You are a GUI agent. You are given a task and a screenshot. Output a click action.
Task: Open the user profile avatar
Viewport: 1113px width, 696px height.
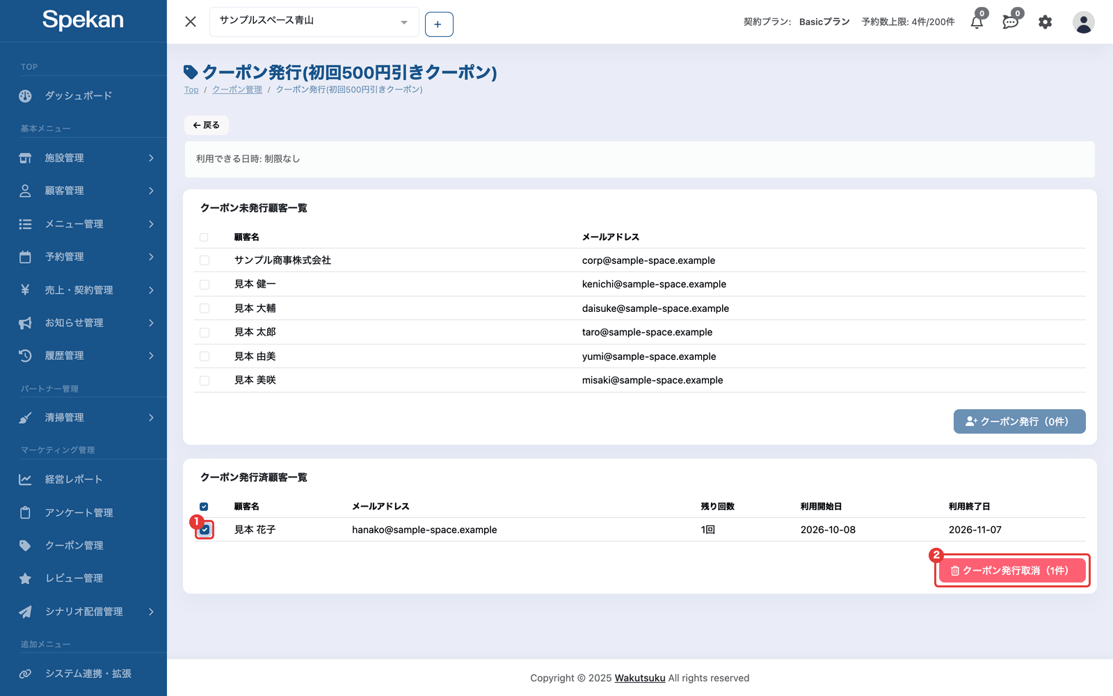click(x=1083, y=22)
